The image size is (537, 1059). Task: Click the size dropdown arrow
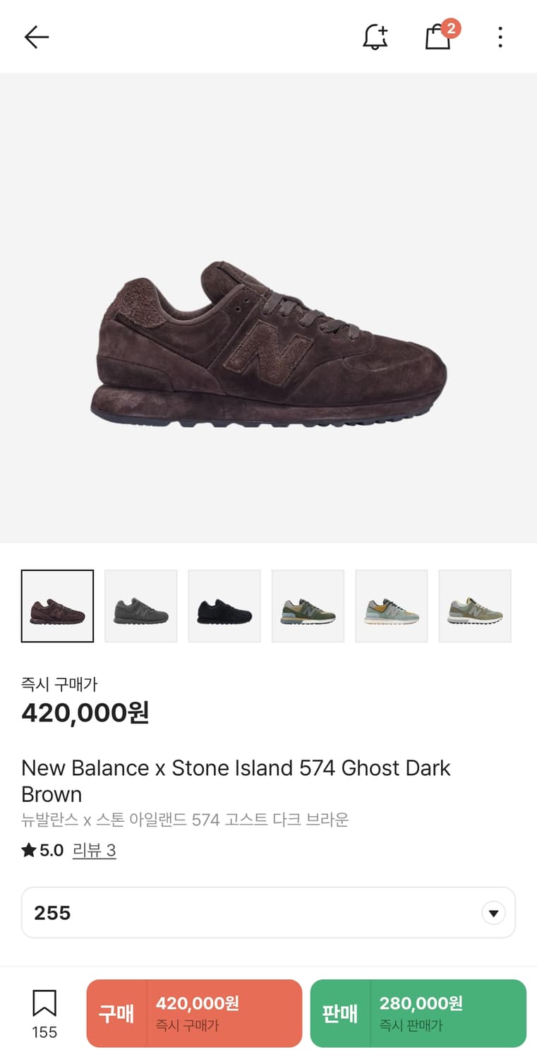coord(493,913)
